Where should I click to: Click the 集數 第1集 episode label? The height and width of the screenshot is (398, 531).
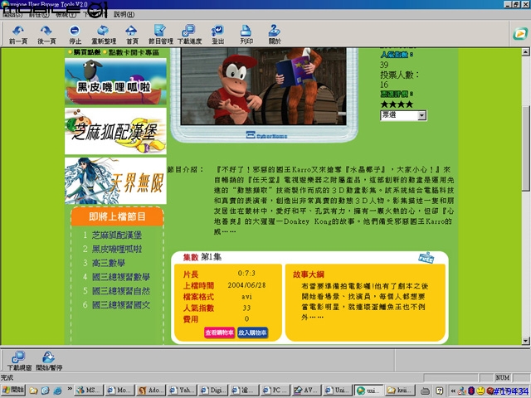(202, 257)
